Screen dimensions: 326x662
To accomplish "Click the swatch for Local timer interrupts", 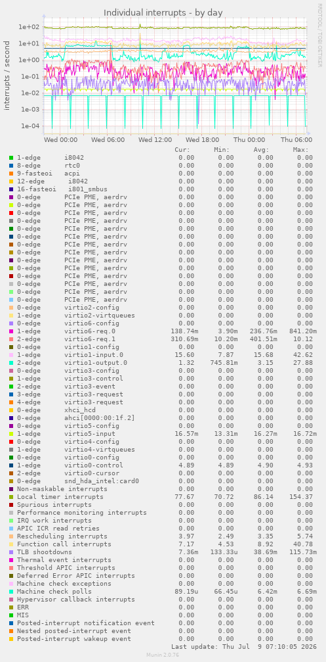I will click(x=11, y=497).
